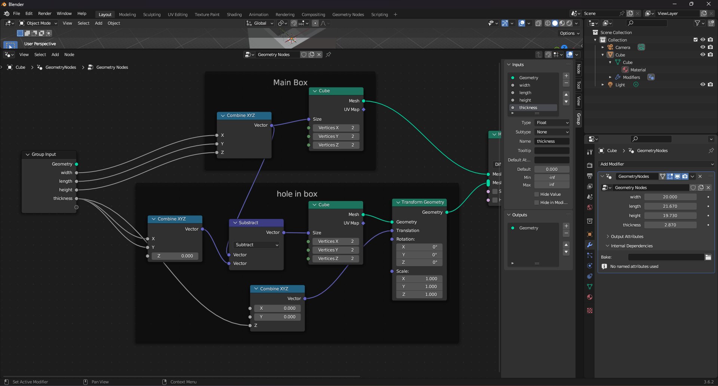Open the Tool properties tab icon
The width and height of the screenshot is (718, 386).
click(590, 152)
